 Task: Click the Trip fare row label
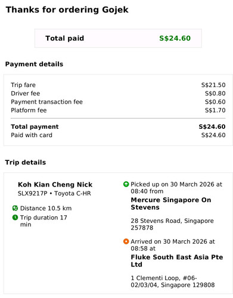[x=23, y=85]
